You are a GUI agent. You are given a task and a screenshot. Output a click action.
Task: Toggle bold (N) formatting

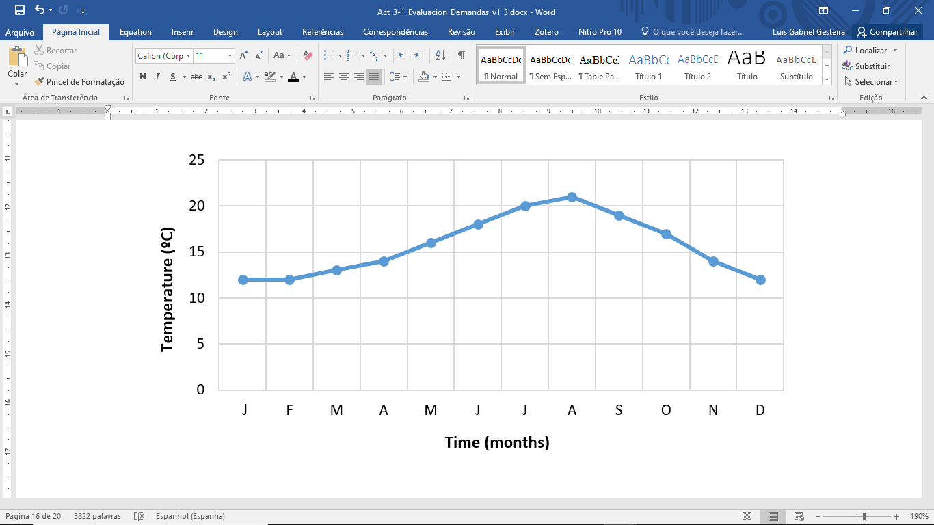143,77
